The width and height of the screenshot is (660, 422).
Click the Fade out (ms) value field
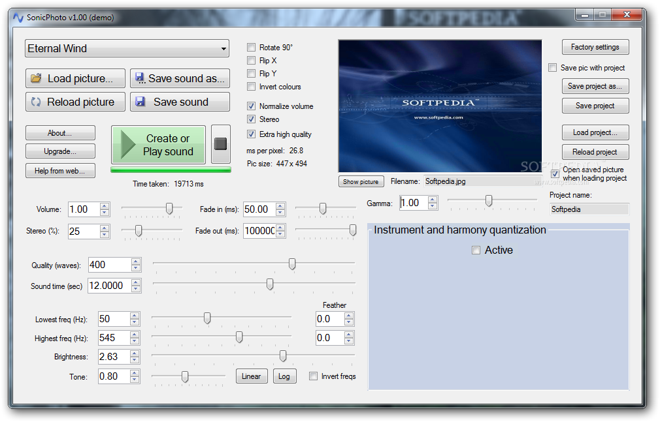[x=259, y=231]
